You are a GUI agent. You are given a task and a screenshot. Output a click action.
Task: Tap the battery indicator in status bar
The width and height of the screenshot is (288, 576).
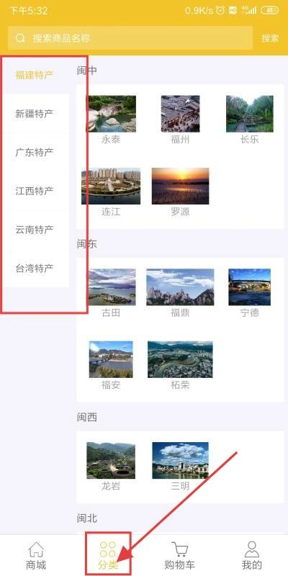click(x=269, y=11)
